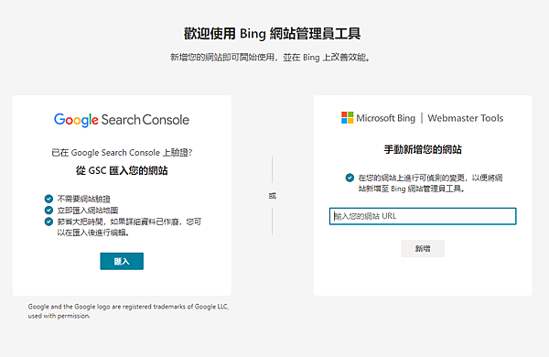This screenshot has height=357, width=549.
Task: Click the text 不需要網站驗證
Action: (x=83, y=199)
